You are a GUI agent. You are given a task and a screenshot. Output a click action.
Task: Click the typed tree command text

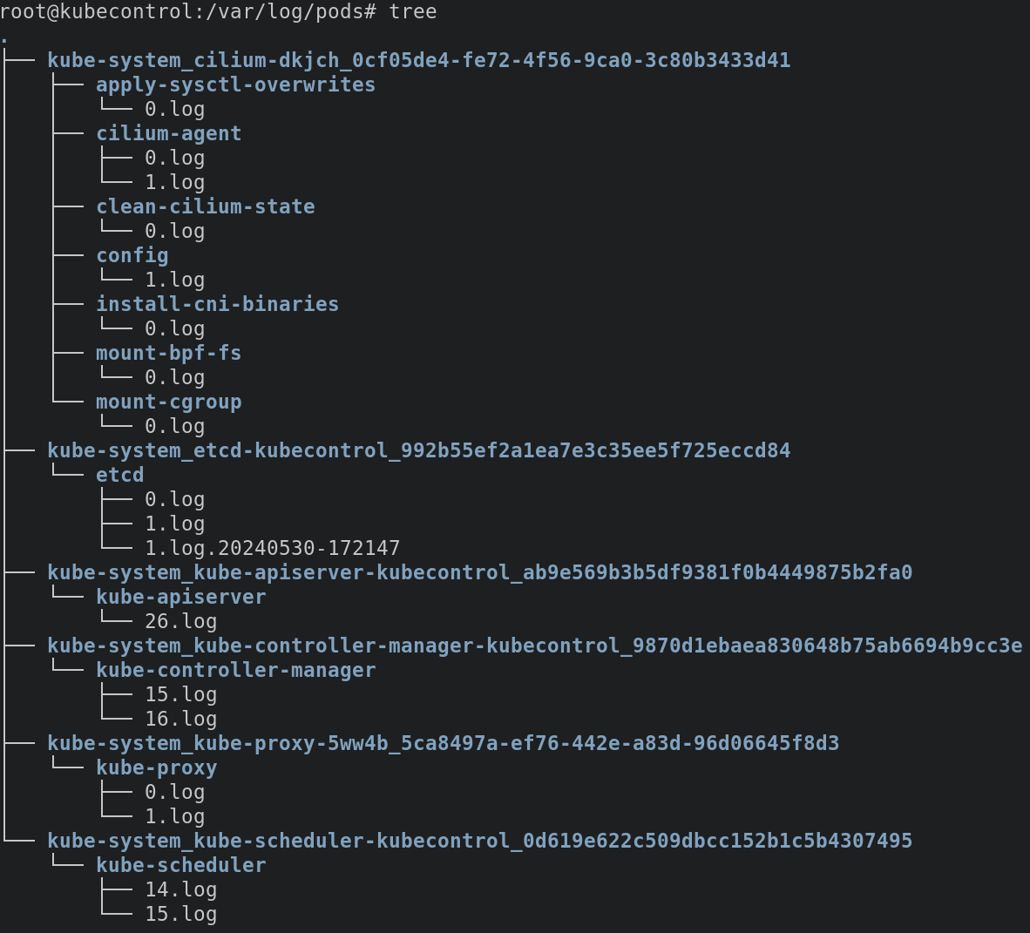412,11
